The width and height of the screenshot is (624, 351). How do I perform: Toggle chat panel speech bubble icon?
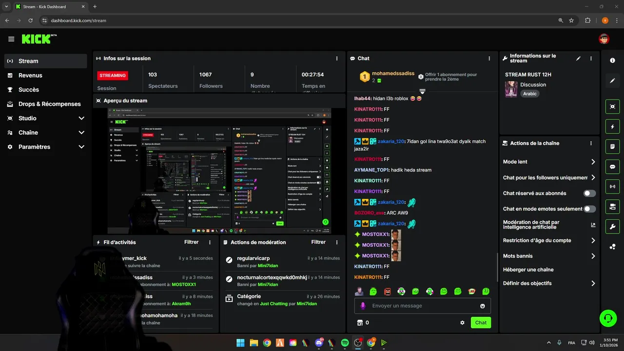(612, 167)
